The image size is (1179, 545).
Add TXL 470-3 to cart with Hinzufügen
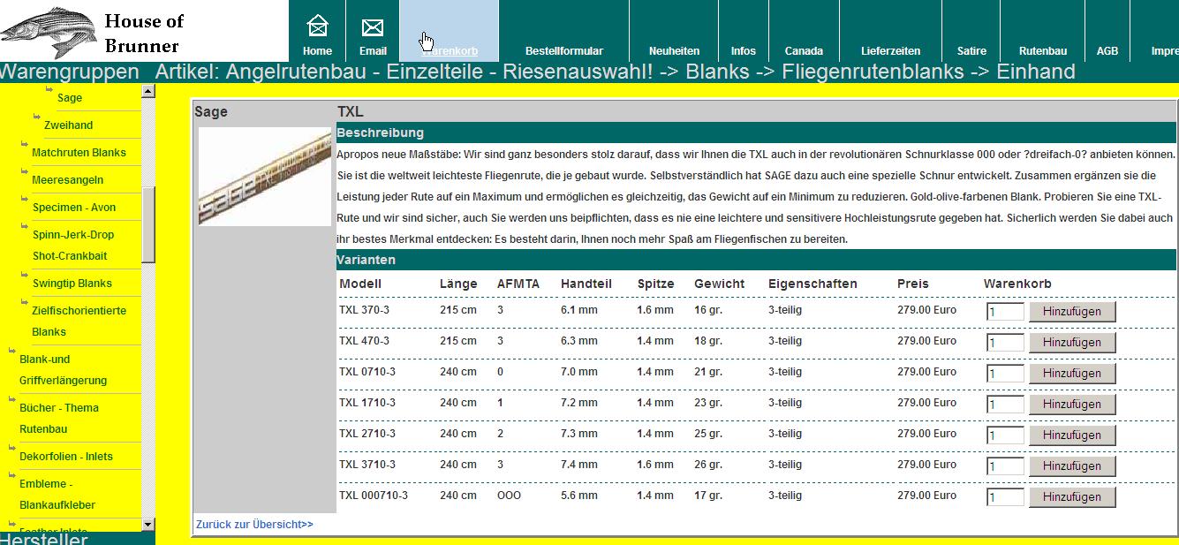click(1072, 343)
